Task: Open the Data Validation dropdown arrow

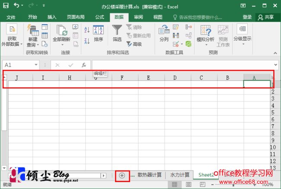Action: (182, 44)
